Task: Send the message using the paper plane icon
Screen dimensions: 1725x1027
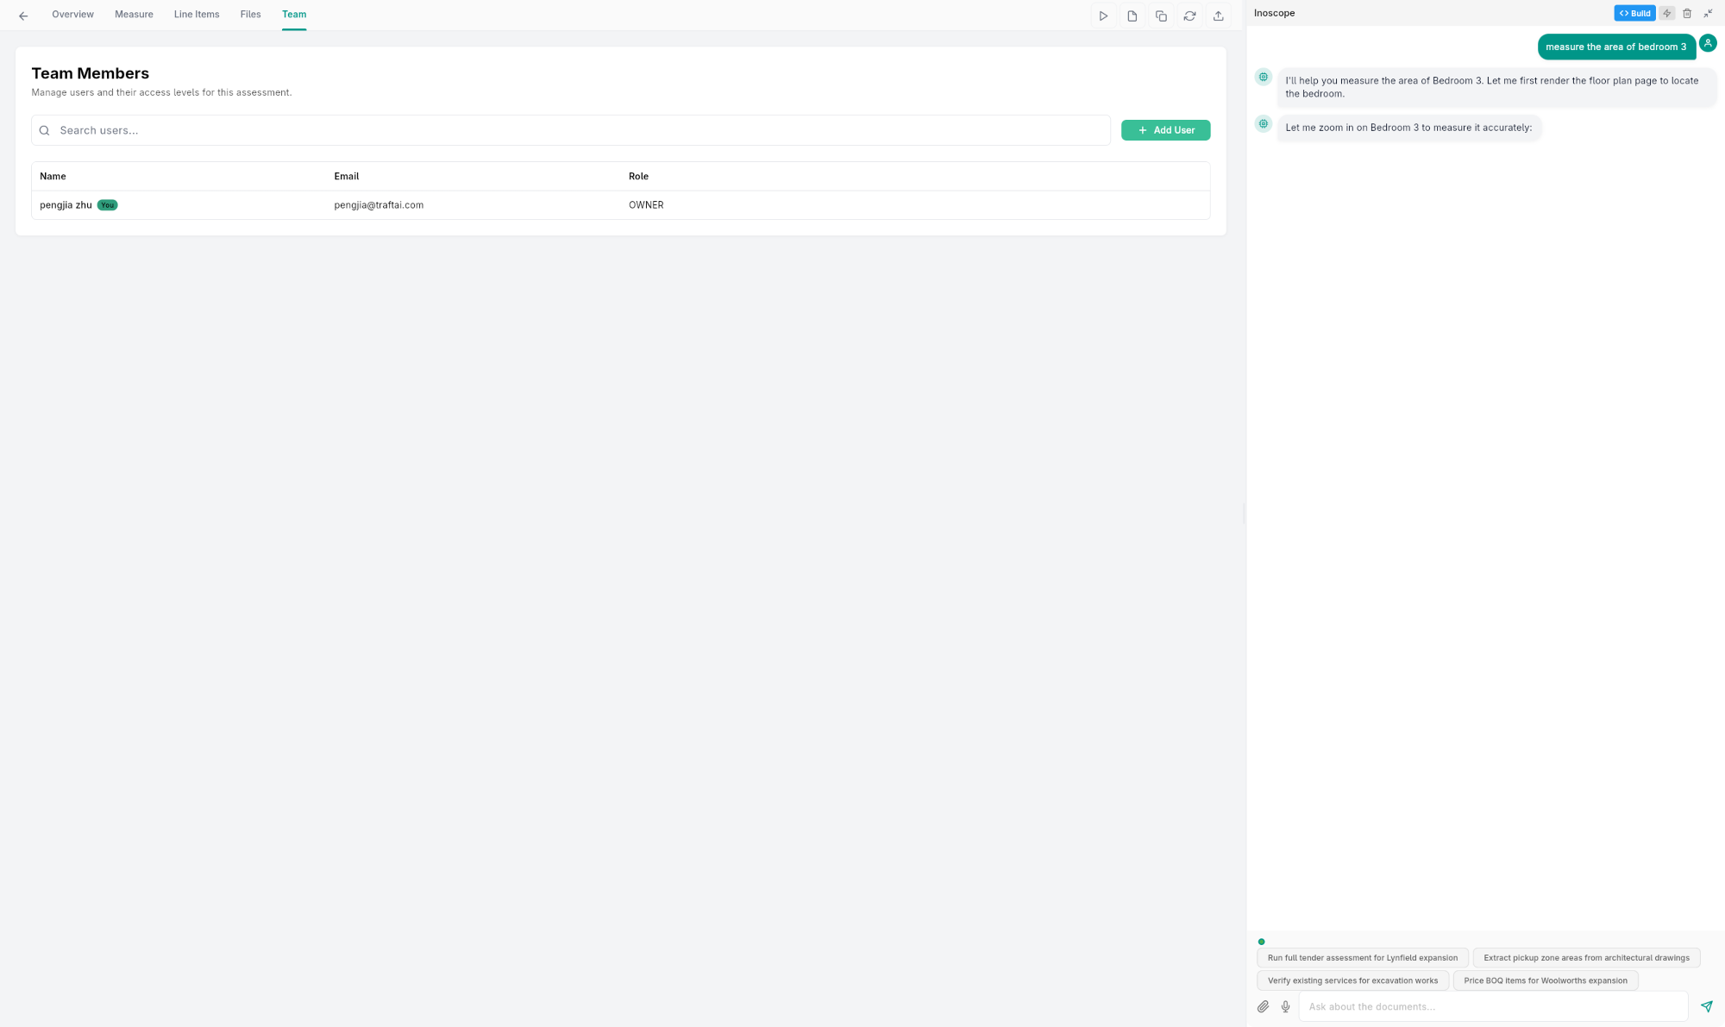Action: click(1706, 1006)
